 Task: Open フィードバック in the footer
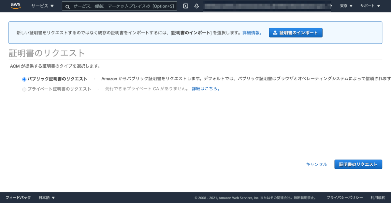click(18, 197)
